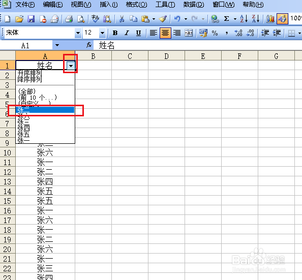Select 张四 in the filter list
The height and width of the screenshot is (280, 302).
(24, 128)
